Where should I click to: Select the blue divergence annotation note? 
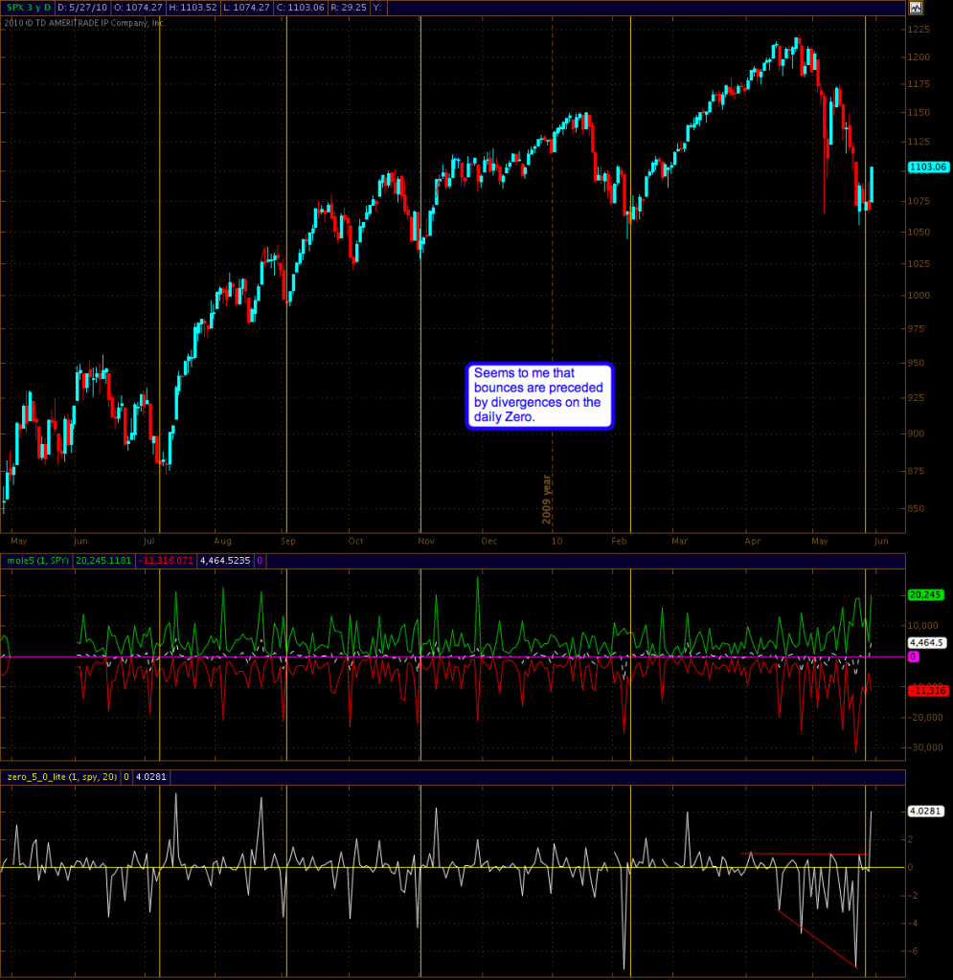[x=539, y=395]
